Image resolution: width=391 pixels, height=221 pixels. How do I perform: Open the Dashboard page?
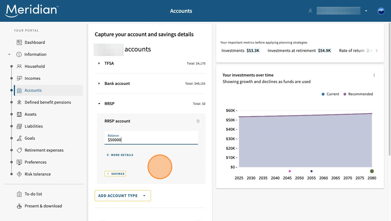click(x=35, y=42)
